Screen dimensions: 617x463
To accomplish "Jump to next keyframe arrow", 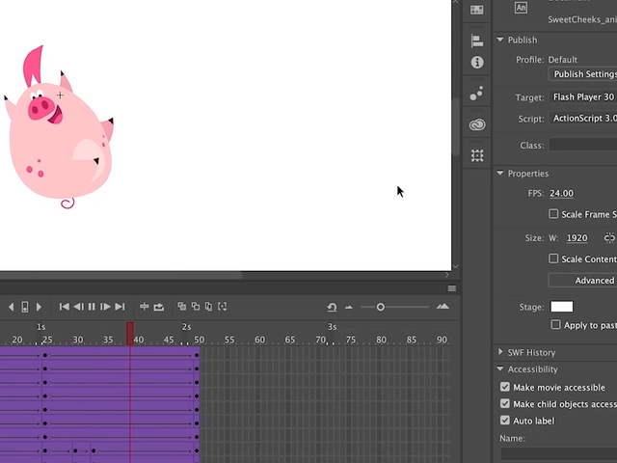I will [39, 307].
